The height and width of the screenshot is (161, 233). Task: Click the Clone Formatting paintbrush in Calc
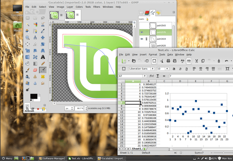click(219, 61)
